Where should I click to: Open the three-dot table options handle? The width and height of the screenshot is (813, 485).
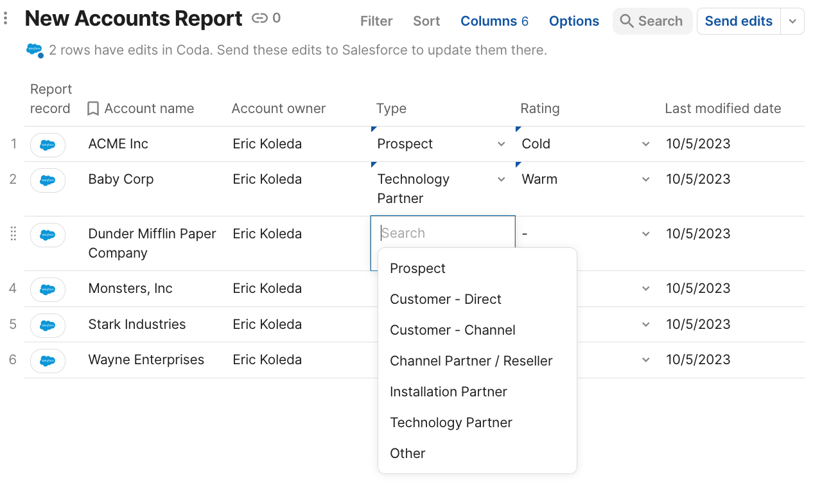pyautogui.click(x=6, y=19)
